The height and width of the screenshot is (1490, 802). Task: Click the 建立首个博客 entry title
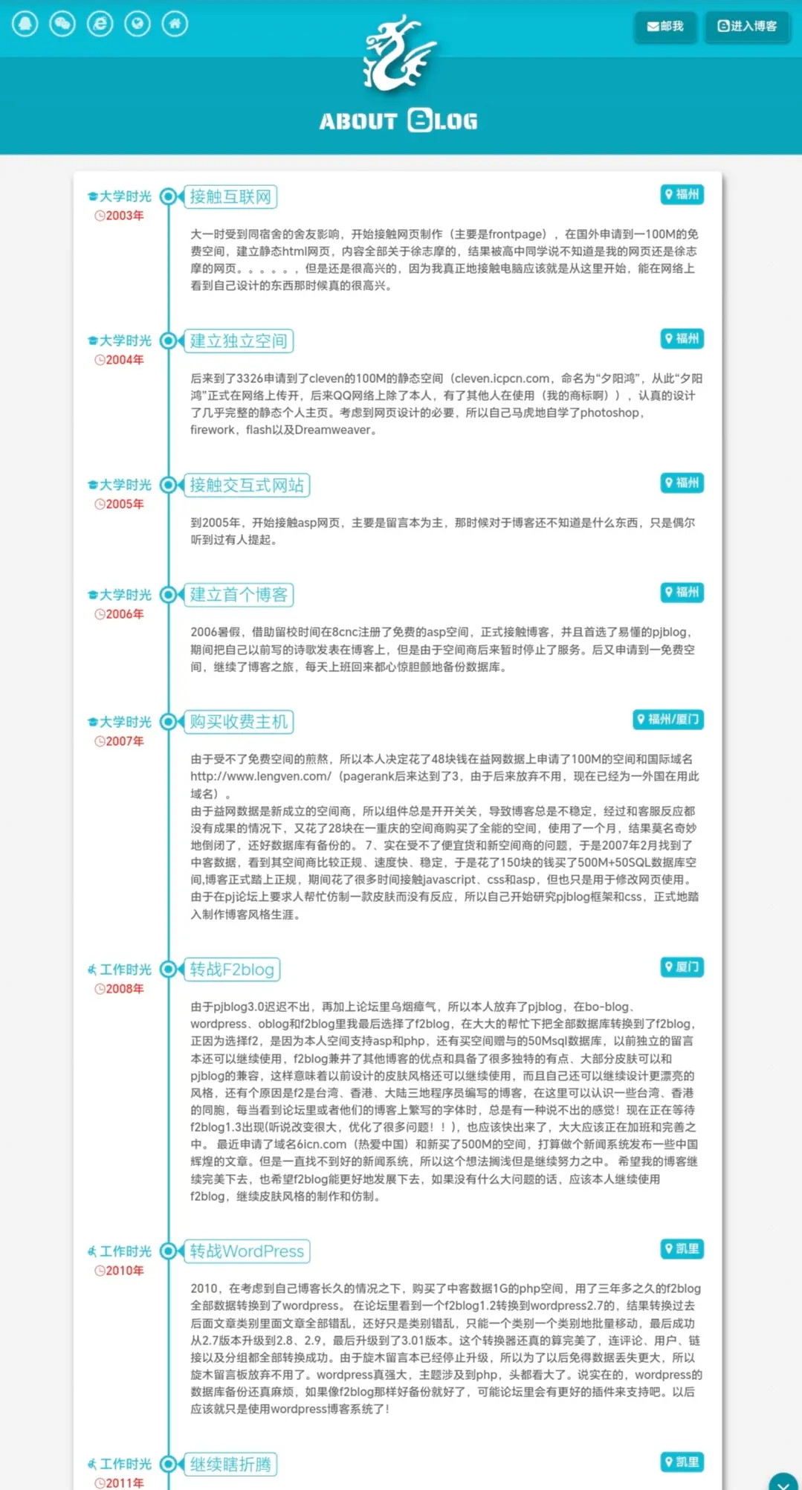[239, 595]
